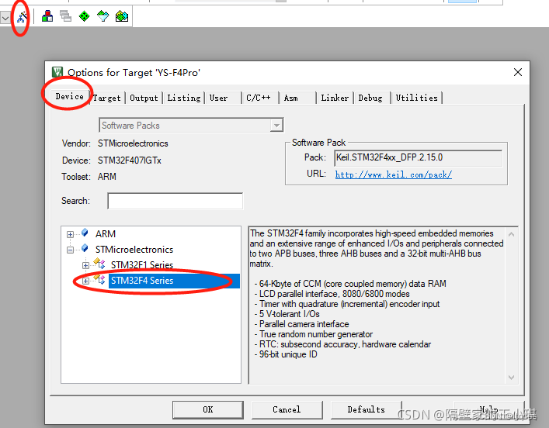
Task: Click the 'True random number generator' line
Action: point(314,334)
